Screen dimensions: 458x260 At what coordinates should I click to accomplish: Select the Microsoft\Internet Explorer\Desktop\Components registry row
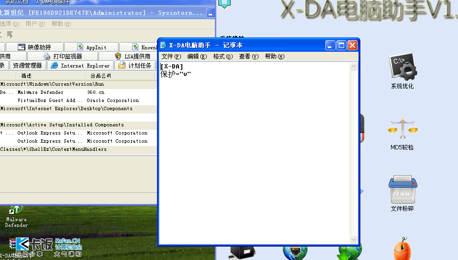(x=78, y=109)
